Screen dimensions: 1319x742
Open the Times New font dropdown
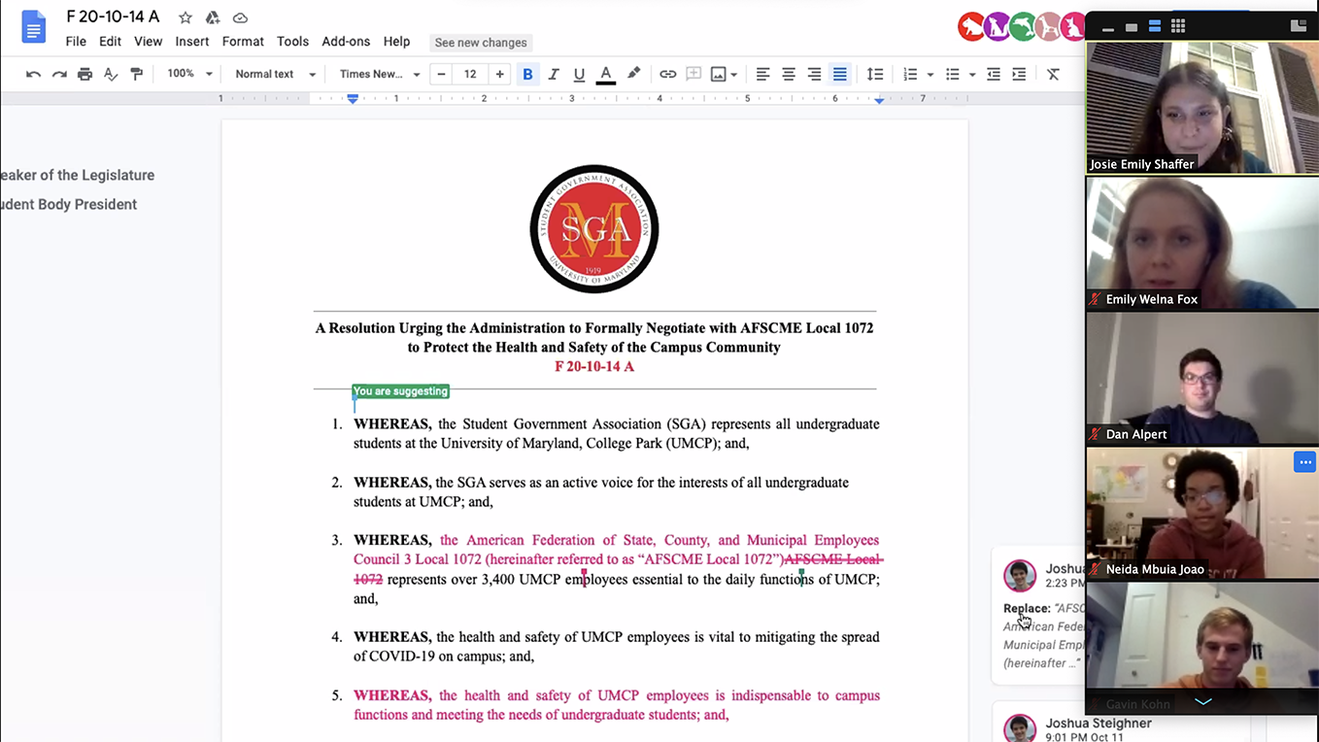pyautogui.click(x=380, y=75)
